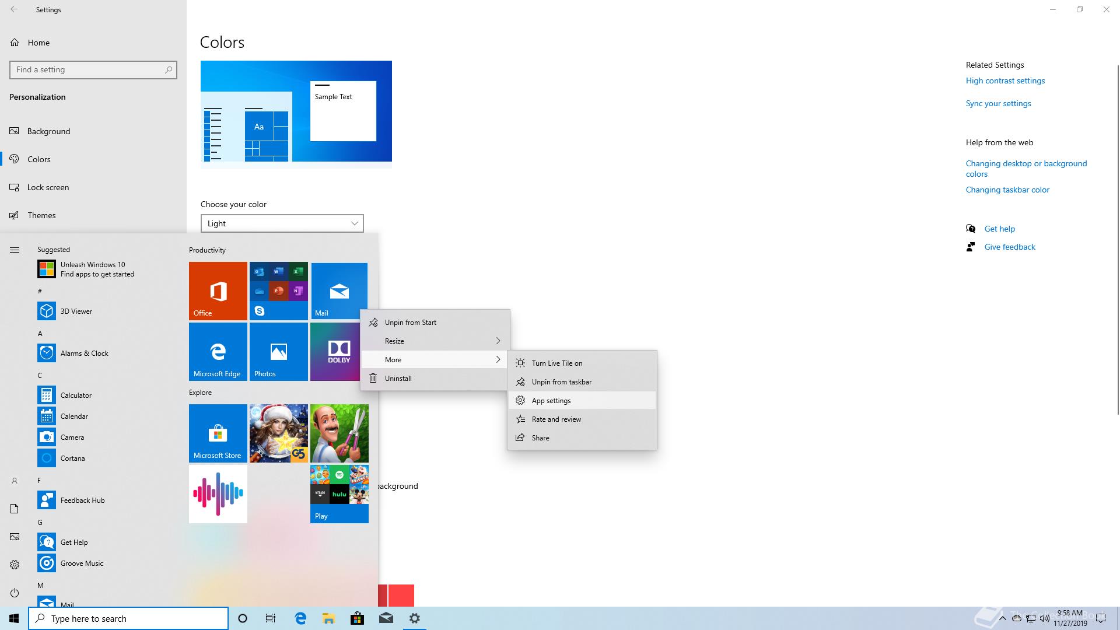Open the Action Center notification icon

[x=1101, y=618]
